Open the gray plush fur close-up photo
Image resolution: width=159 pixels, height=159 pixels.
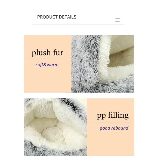103,64
